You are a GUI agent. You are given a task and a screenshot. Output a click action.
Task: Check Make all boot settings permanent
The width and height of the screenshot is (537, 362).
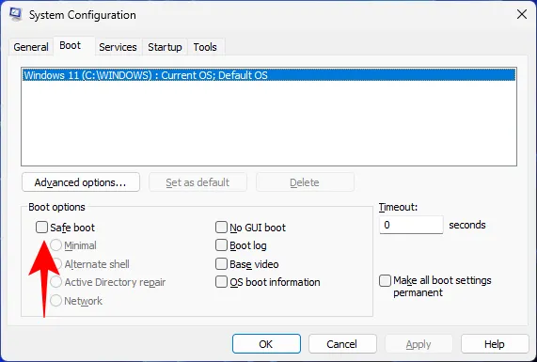pos(385,280)
